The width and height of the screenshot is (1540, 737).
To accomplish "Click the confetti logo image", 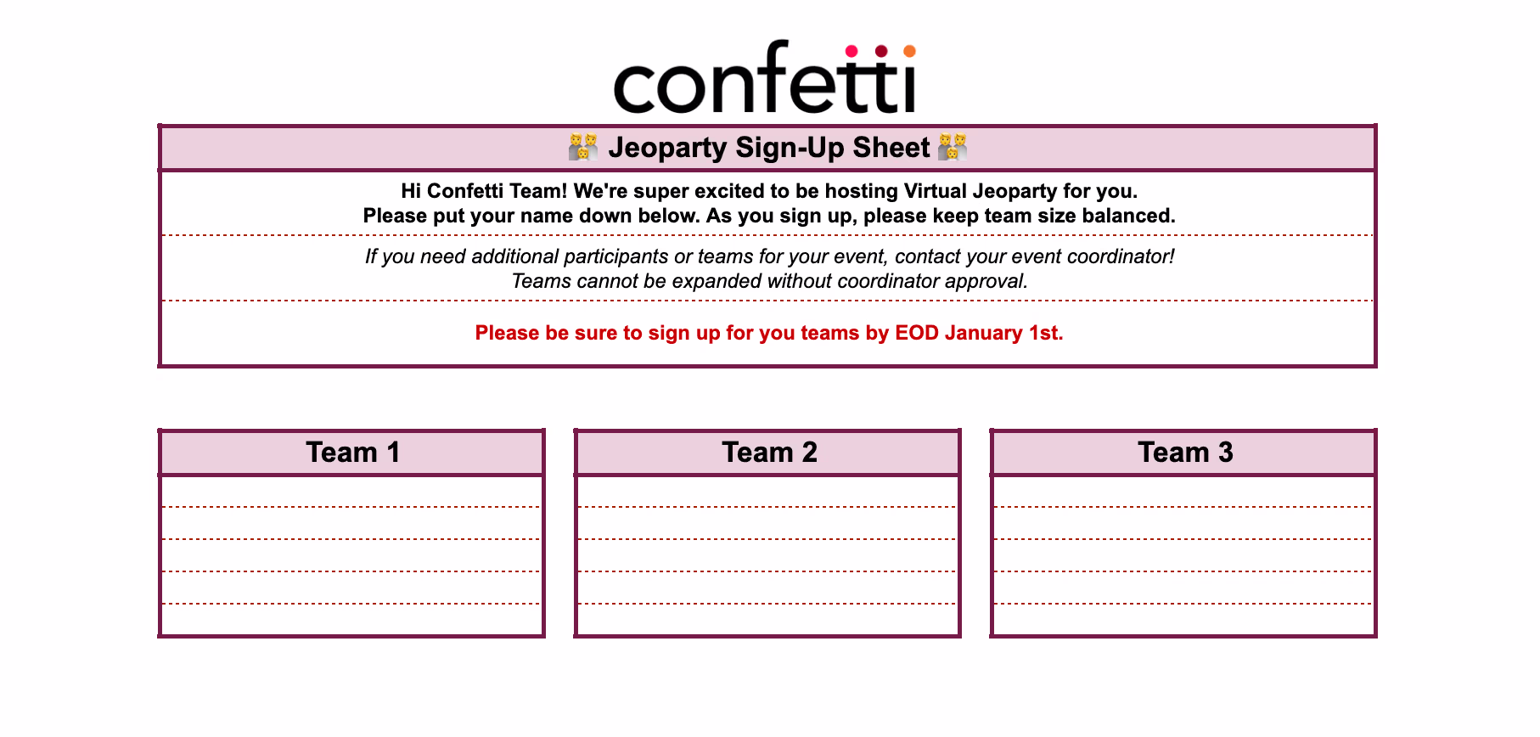I will [x=765, y=77].
